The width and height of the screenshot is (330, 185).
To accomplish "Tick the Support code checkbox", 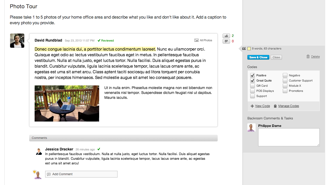I will click(253, 96).
